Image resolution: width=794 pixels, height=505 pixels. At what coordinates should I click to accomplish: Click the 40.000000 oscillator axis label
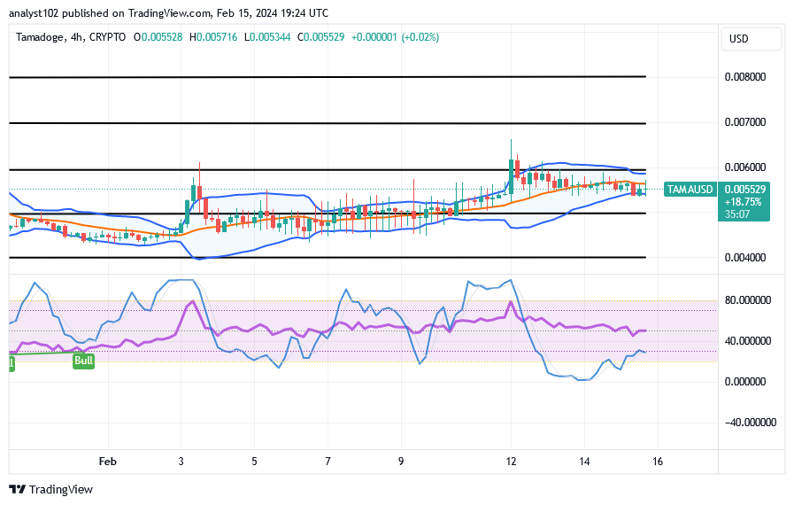tap(748, 341)
